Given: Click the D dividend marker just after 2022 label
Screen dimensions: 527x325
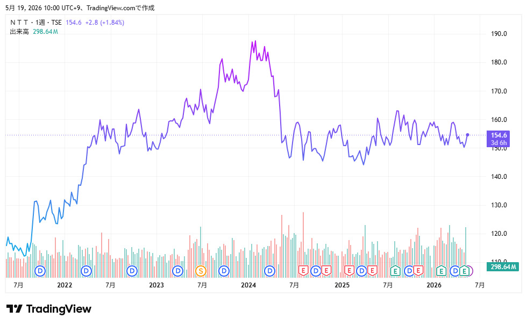Looking at the screenshot, I should tap(87, 271).
